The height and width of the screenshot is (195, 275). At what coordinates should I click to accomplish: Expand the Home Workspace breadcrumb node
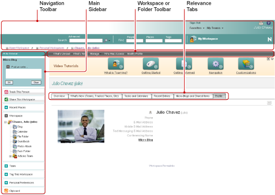(7, 48)
